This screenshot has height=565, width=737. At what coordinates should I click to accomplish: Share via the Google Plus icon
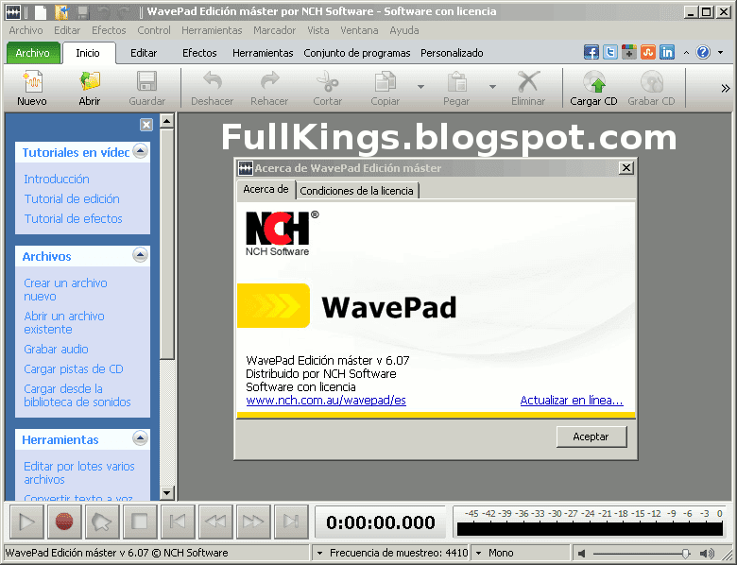tap(629, 52)
